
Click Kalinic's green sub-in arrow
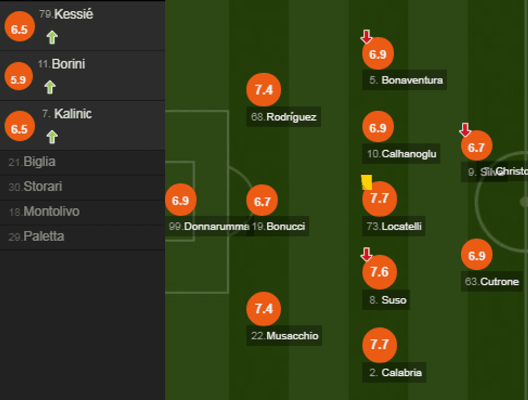point(52,137)
